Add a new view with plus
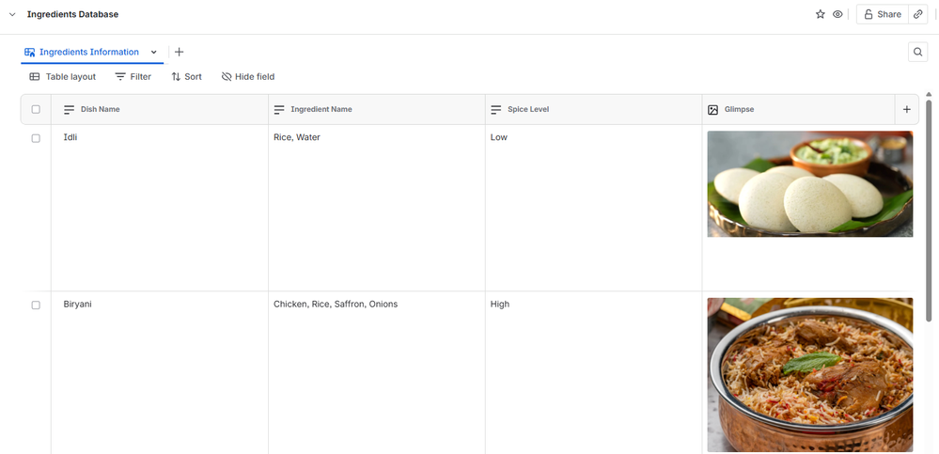This screenshot has height=454, width=939. click(x=179, y=52)
